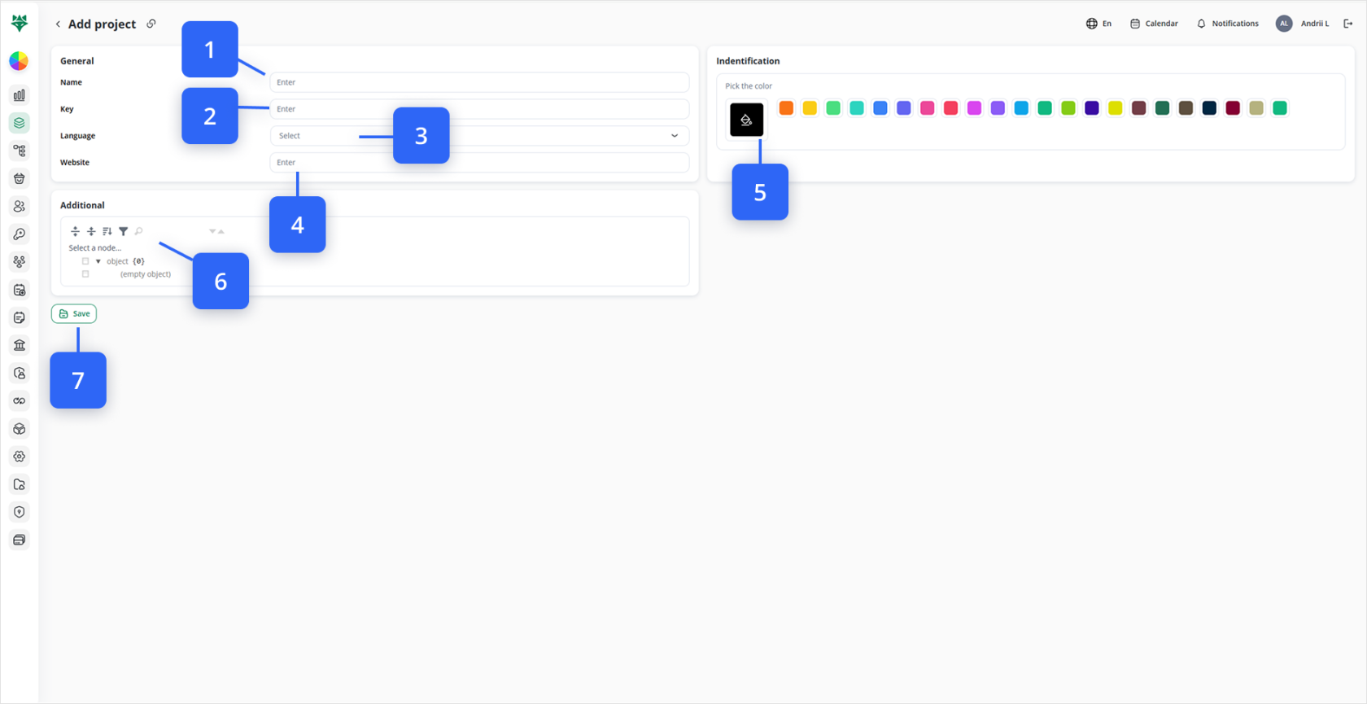This screenshot has width=1367, height=704.
Task: Open the sidebar note icon
Action: (x=20, y=317)
